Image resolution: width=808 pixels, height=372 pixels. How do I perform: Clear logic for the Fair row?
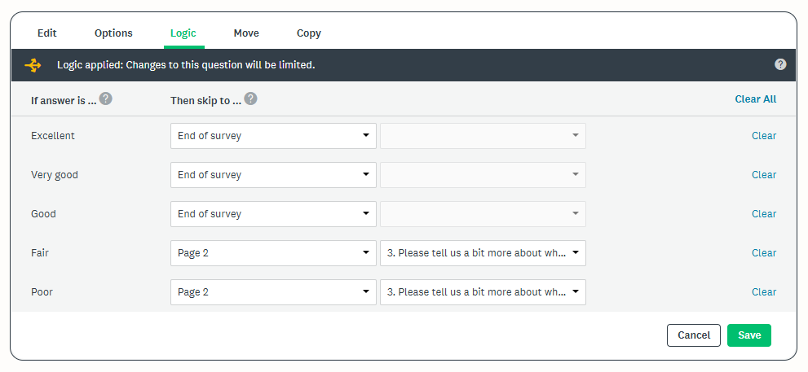(x=764, y=253)
